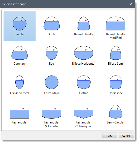
Task: Select the Rectangular & Circular shape icon
Action: (52, 112)
